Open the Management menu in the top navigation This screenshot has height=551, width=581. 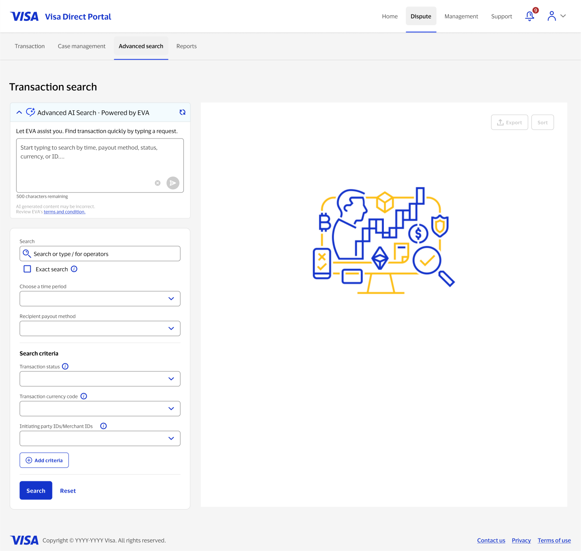click(461, 16)
